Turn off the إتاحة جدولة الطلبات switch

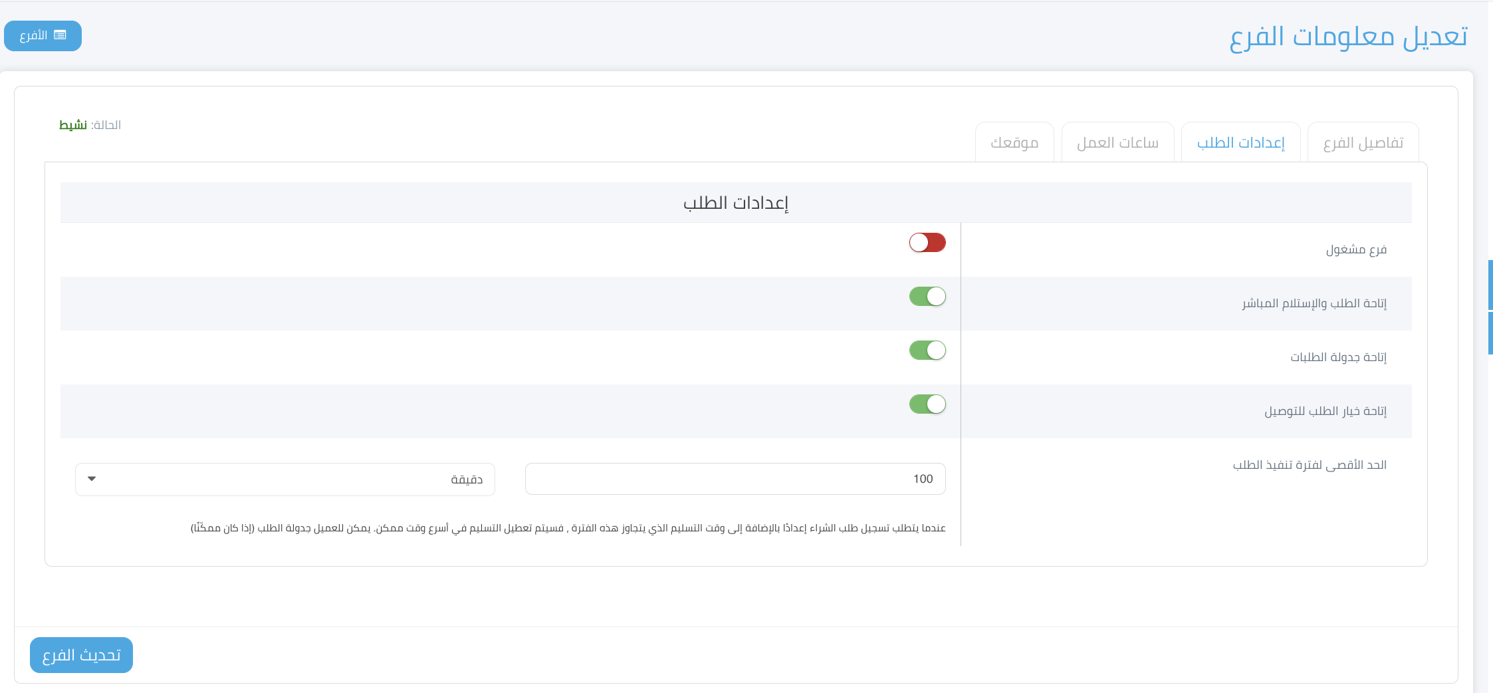tap(928, 350)
